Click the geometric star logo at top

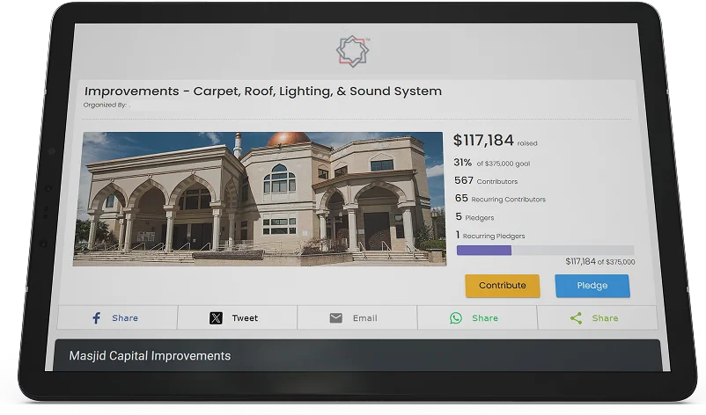[352, 51]
